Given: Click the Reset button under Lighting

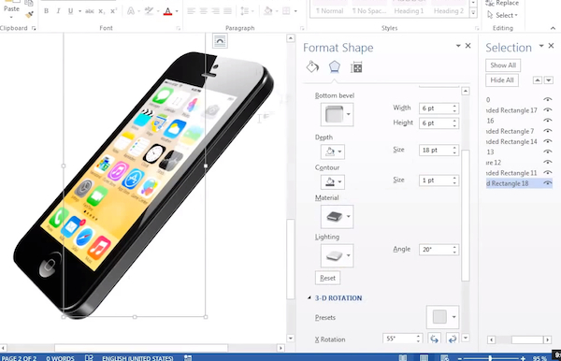Looking at the screenshot, I should pos(328,278).
